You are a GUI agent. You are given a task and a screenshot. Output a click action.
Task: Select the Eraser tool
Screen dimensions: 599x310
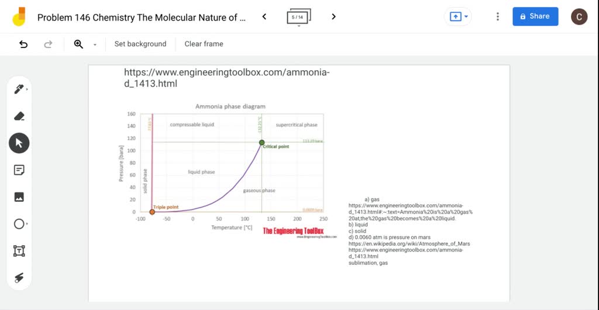(19, 116)
